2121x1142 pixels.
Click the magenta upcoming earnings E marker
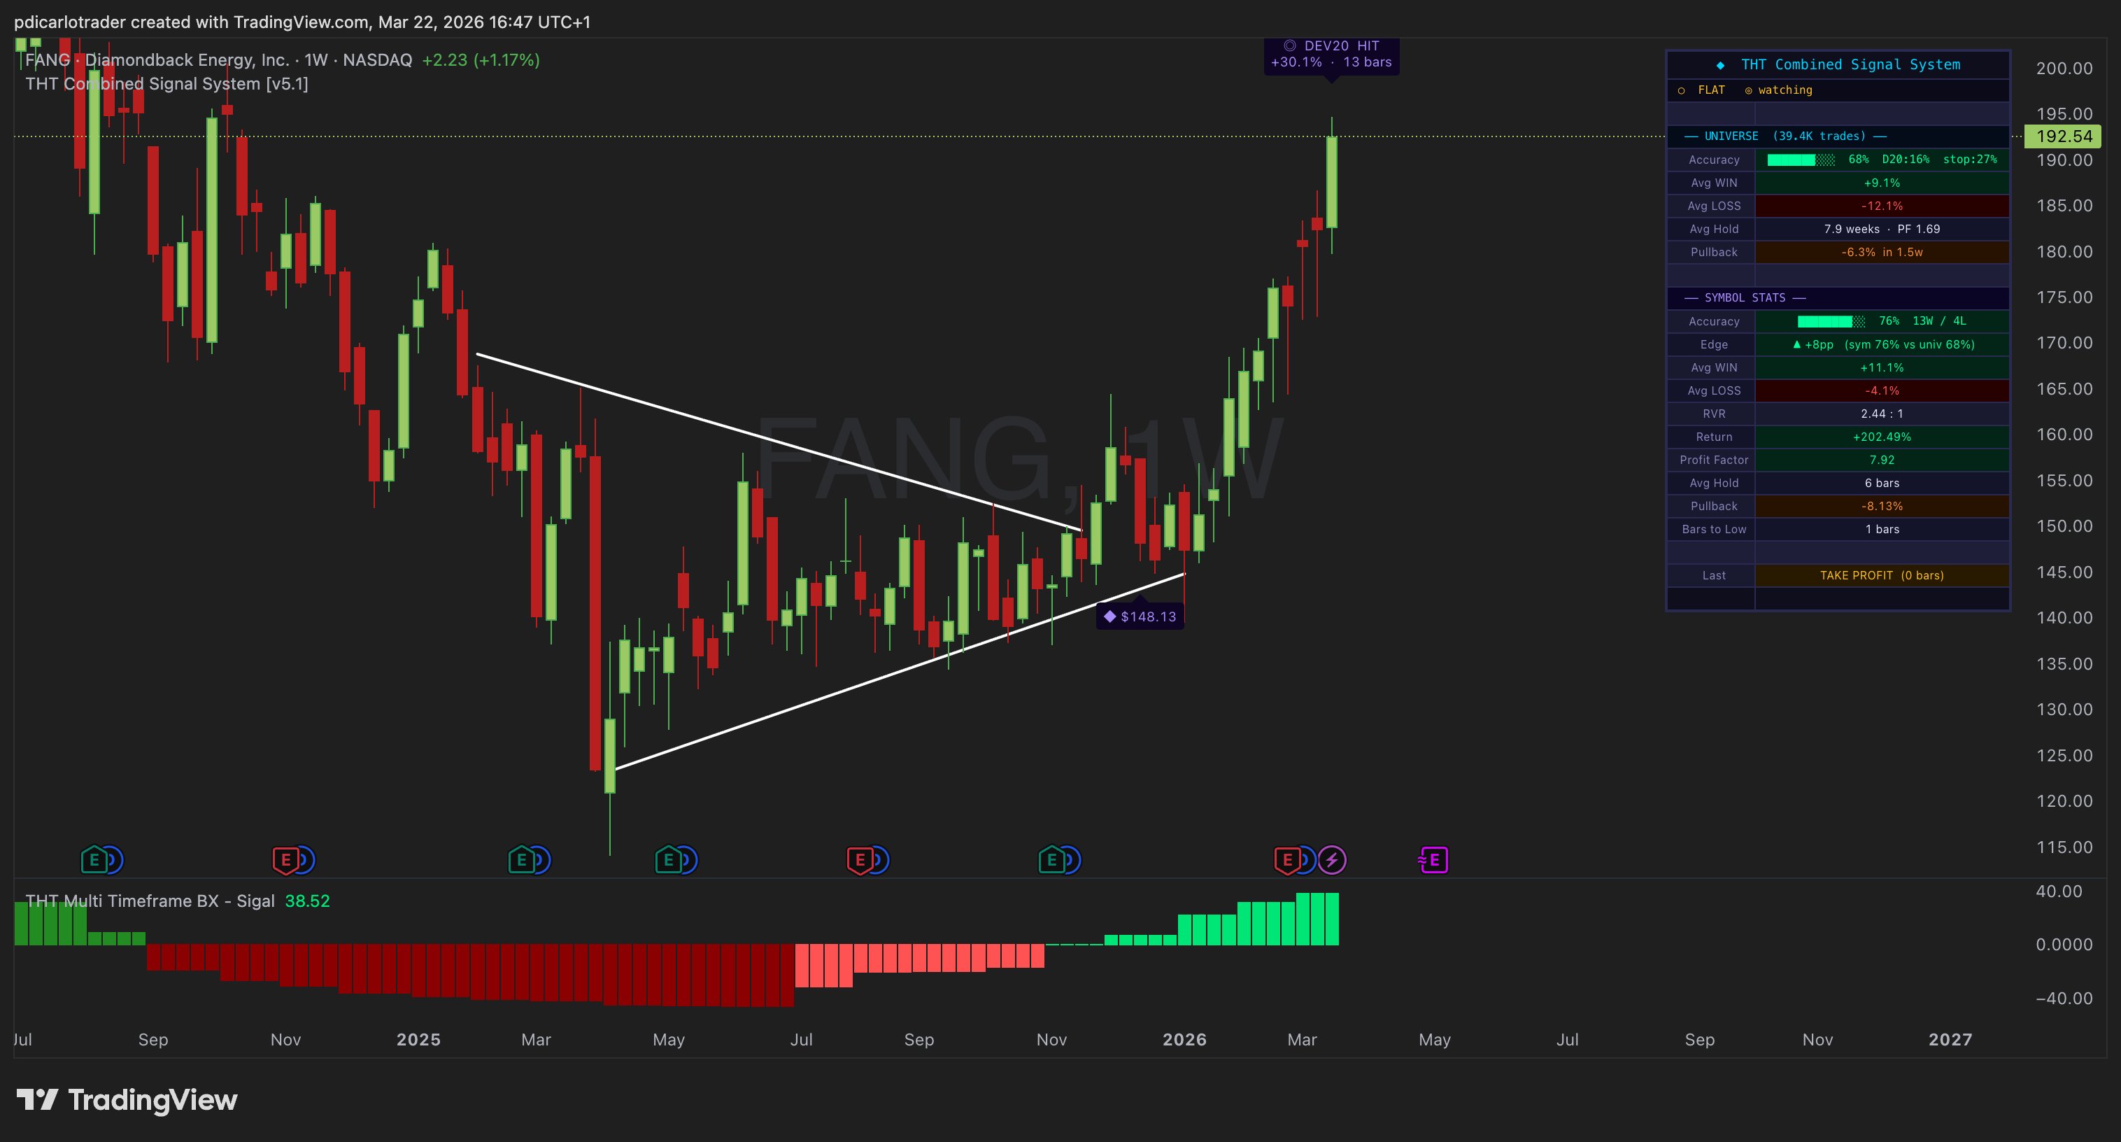[x=1433, y=861]
